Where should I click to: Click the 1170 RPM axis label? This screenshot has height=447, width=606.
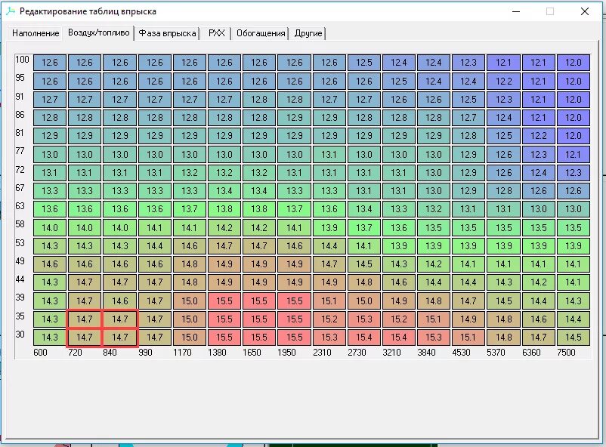(x=182, y=353)
